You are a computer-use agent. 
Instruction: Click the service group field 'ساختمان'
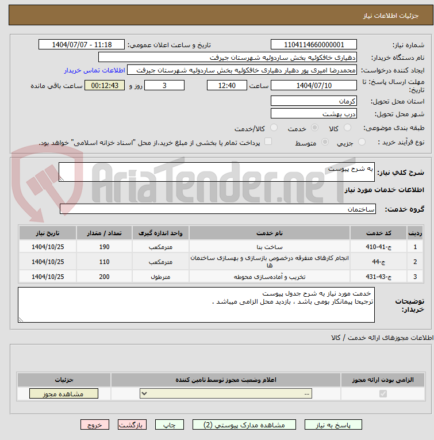click(x=217, y=209)
